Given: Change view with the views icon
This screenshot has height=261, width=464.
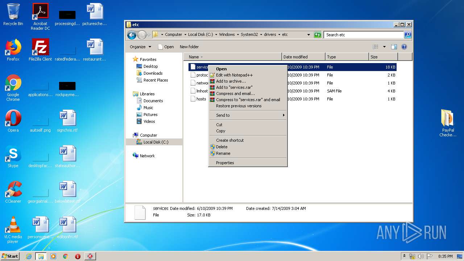Looking at the screenshot, I should [x=376, y=47].
